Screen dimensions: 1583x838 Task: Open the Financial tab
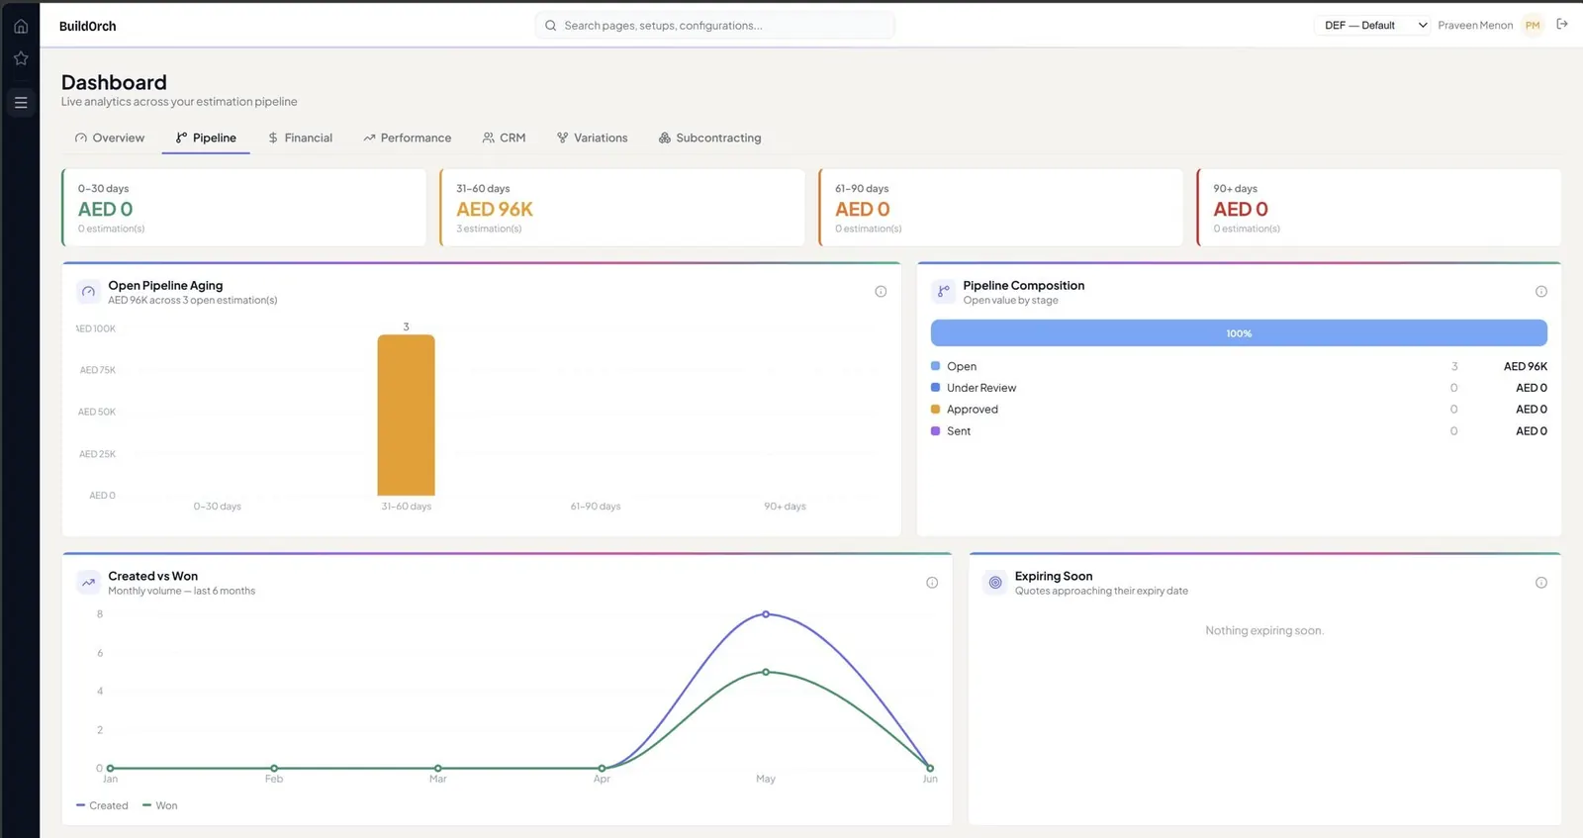coord(300,138)
